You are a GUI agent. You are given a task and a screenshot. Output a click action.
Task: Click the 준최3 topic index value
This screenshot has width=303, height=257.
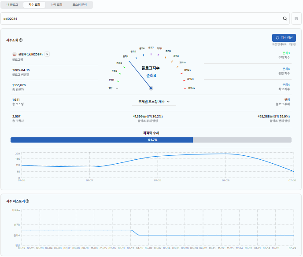coord(286,53)
